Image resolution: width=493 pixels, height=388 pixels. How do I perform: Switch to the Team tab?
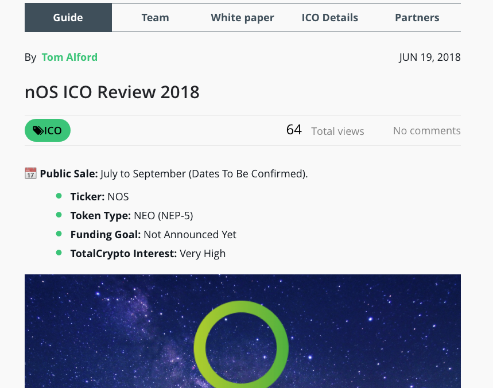pos(155,17)
